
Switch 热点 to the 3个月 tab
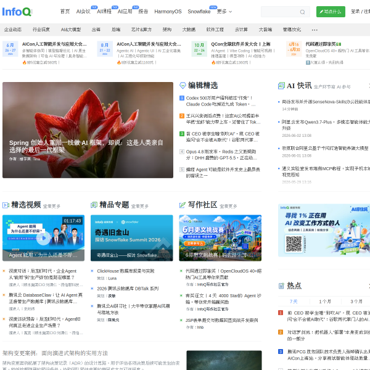[356, 302]
